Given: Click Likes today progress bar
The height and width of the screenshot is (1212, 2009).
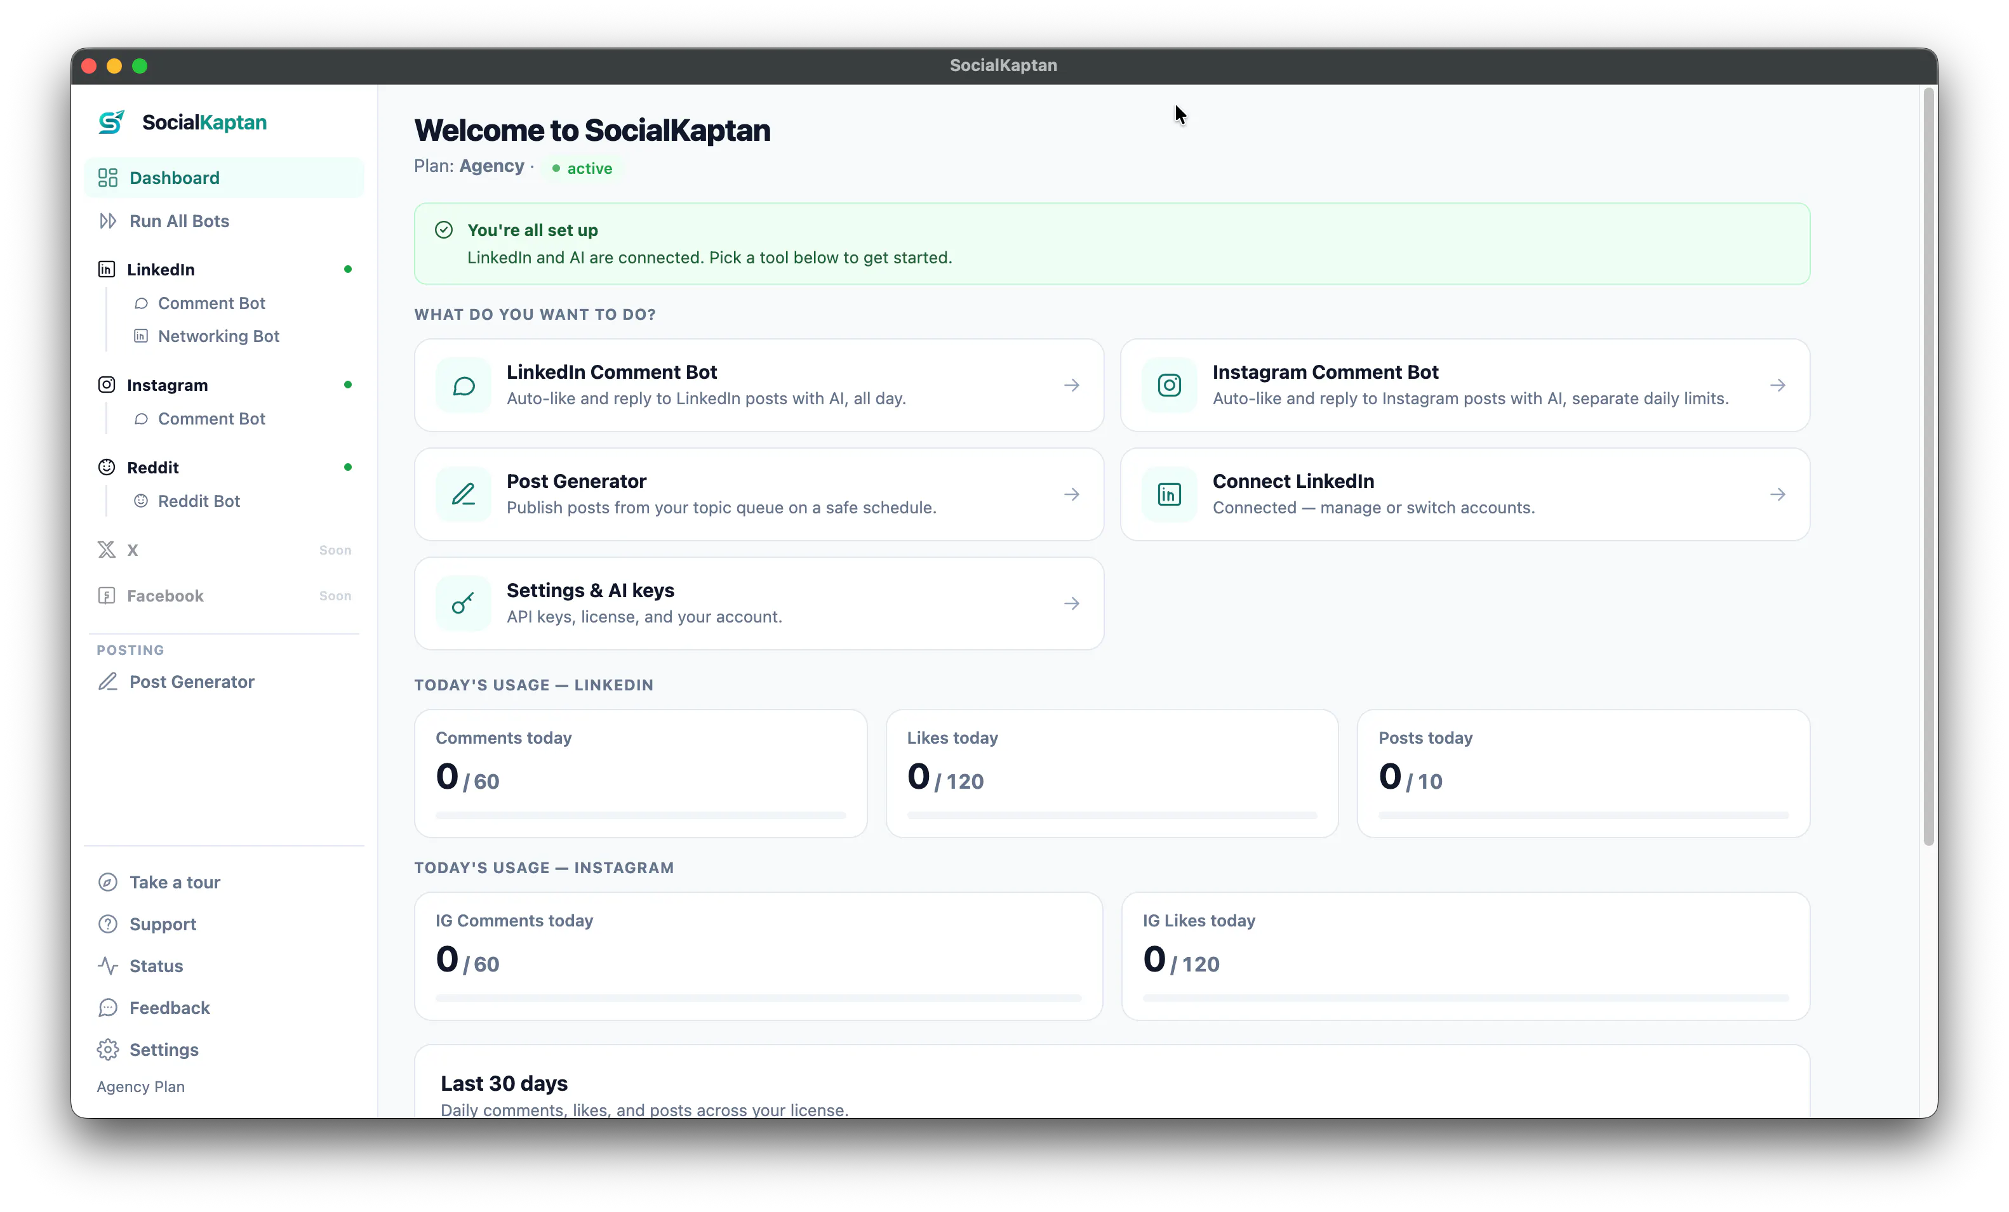Looking at the screenshot, I should (x=1112, y=815).
